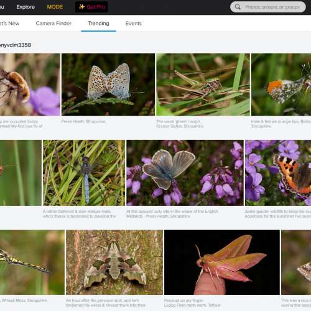
Task: Open the yellow-black dragonfly photo
Action: coord(32,262)
